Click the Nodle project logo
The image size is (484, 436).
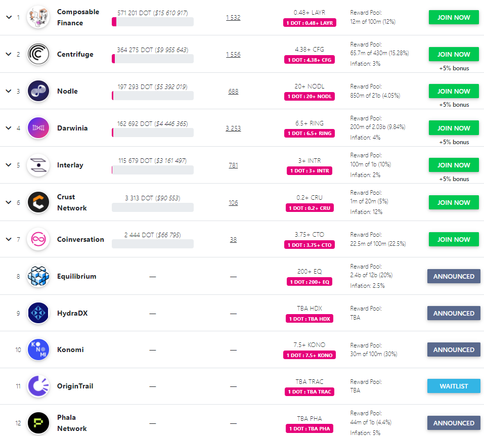pyautogui.click(x=38, y=91)
